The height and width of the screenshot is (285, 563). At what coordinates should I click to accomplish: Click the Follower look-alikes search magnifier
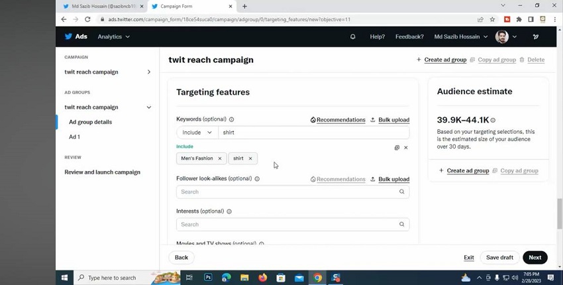pyautogui.click(x=402, y=192)
